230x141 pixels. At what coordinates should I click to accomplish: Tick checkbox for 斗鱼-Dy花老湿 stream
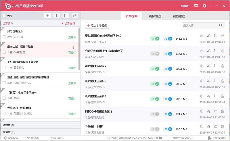[x=4, y=53]
